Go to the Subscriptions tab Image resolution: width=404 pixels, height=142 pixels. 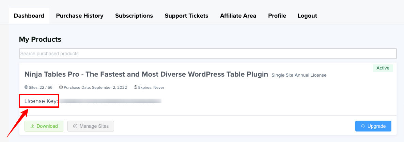tap(134, 16)
